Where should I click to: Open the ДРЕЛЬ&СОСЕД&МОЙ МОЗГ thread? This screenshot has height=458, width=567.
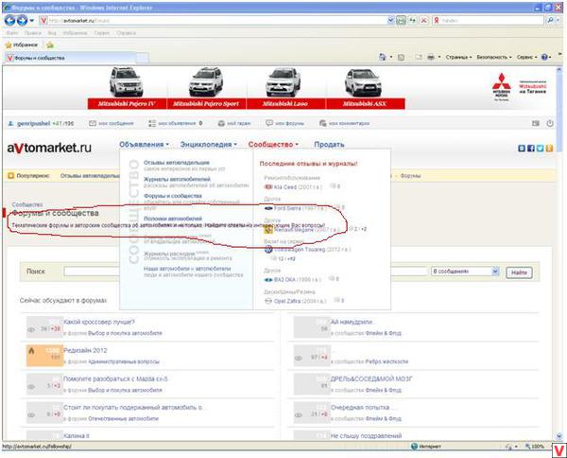(x=371, y=379)
